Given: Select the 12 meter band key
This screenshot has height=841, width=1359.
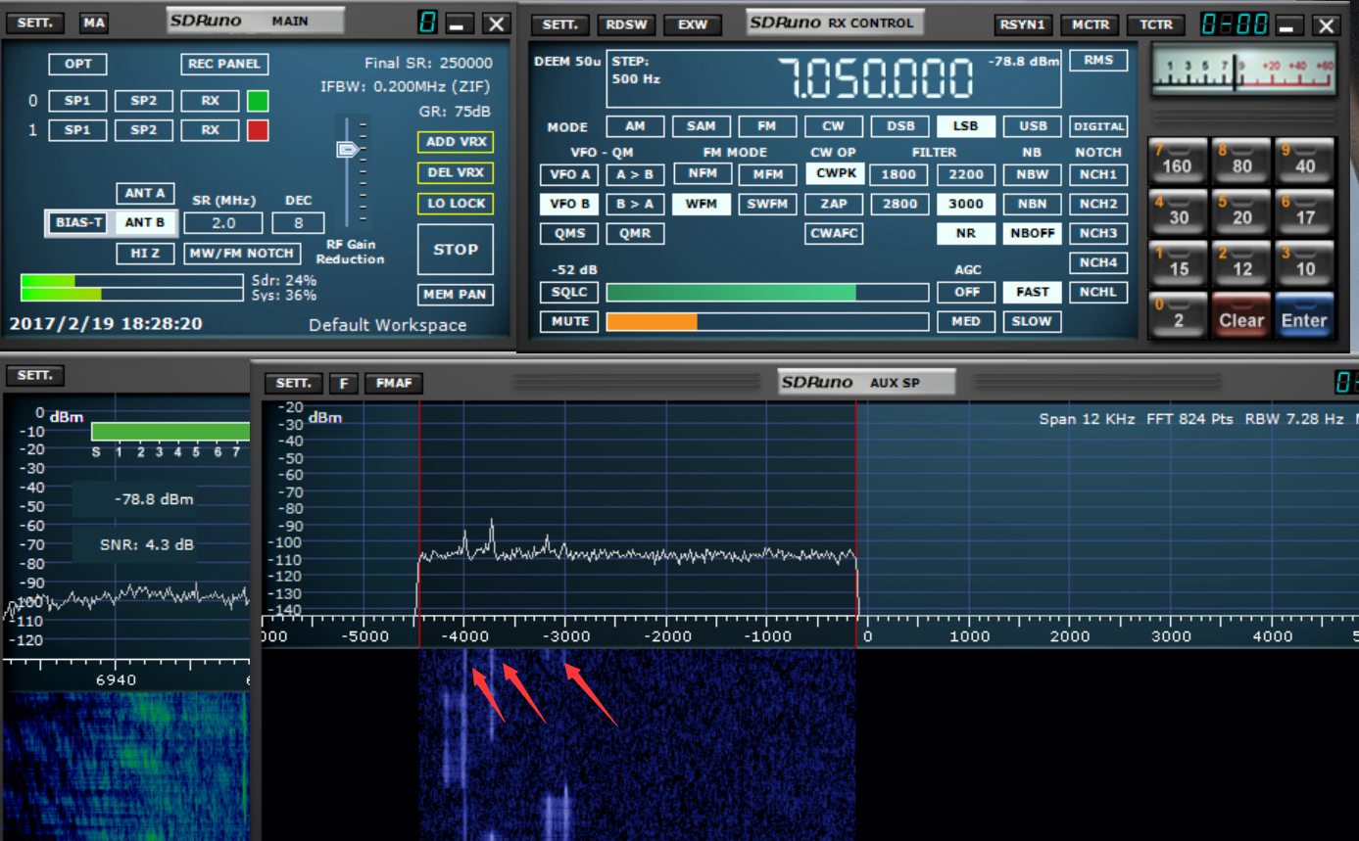Looking at the screenshot, I should (1241, 263).
